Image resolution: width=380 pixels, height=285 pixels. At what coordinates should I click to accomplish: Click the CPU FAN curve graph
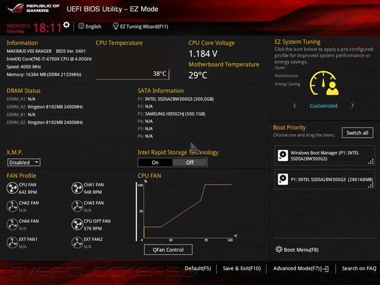[x=187, y=211]
